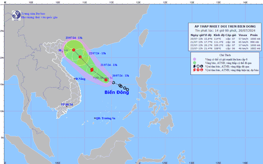
Task: Click 'Vùng bão, ATNĐ, vùng thấp có thể đi qua'
Action: pyautogui.click(x=228, y=63)
